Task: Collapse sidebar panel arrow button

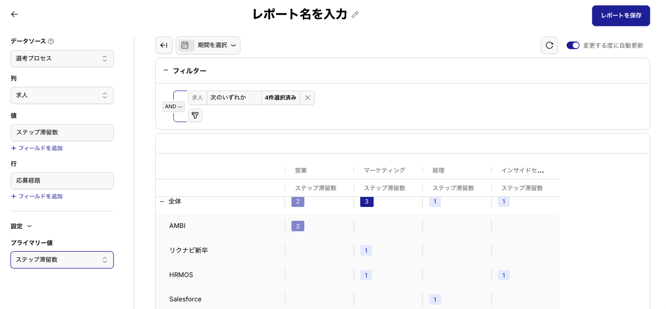Action: coord(164,45)
